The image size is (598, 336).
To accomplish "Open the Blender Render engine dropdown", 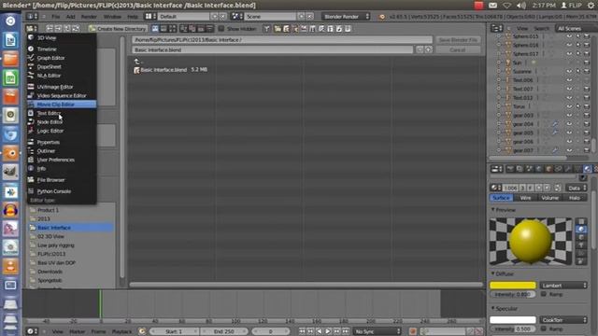I will pos(346,17).
